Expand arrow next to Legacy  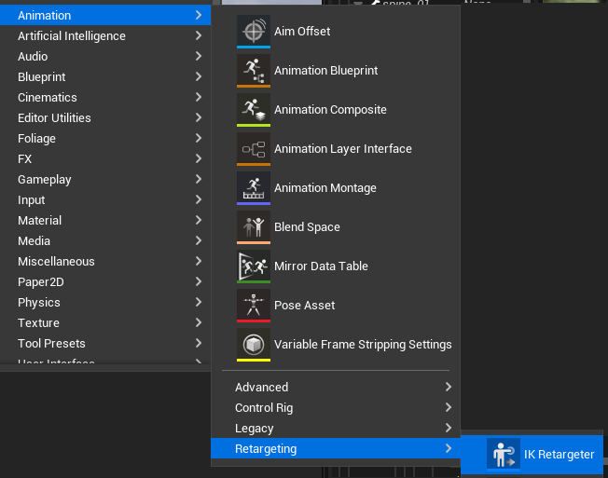click(449, 428)
